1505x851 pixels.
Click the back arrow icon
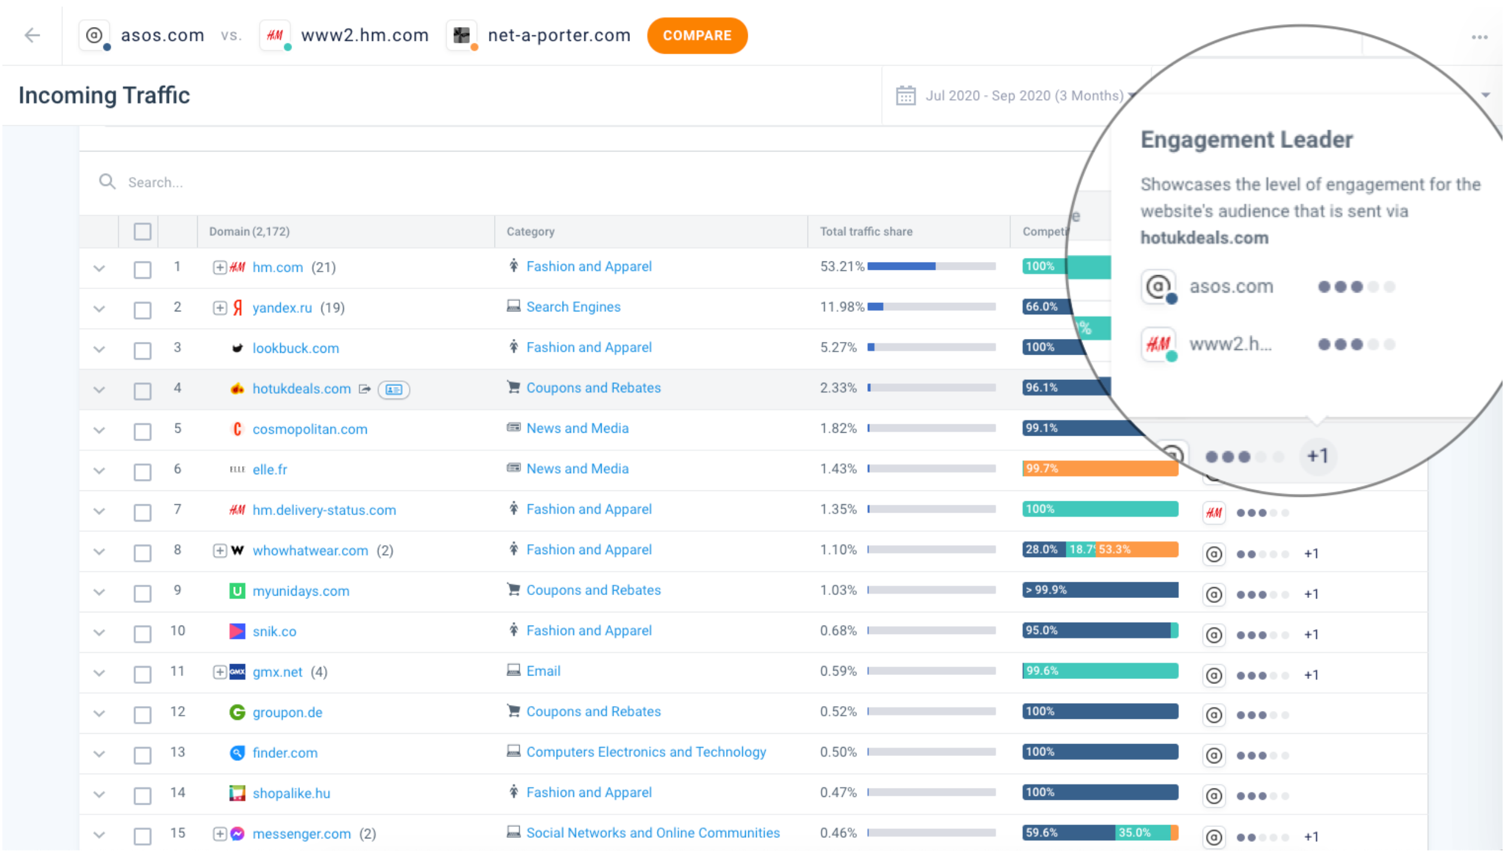coord(32,35)
